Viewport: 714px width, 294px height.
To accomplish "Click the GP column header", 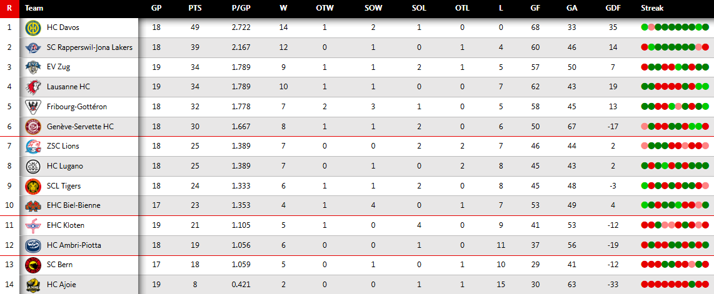I will click(156, 8).
